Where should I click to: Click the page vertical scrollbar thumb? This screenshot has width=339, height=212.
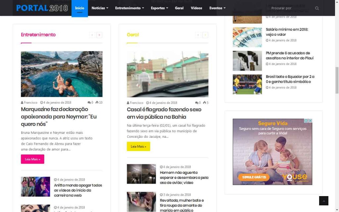click(337, 80)
